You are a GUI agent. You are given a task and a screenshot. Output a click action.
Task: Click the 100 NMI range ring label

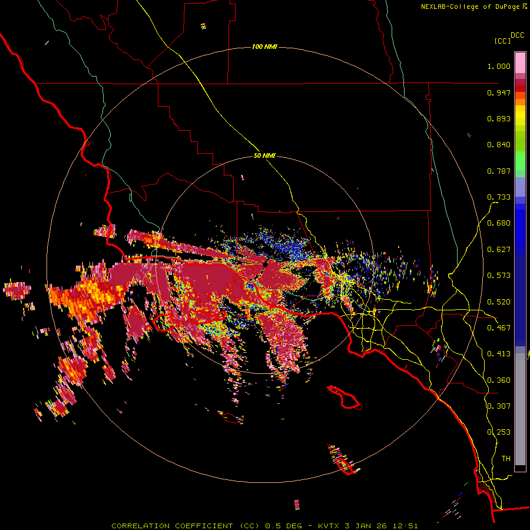[264, 47]
